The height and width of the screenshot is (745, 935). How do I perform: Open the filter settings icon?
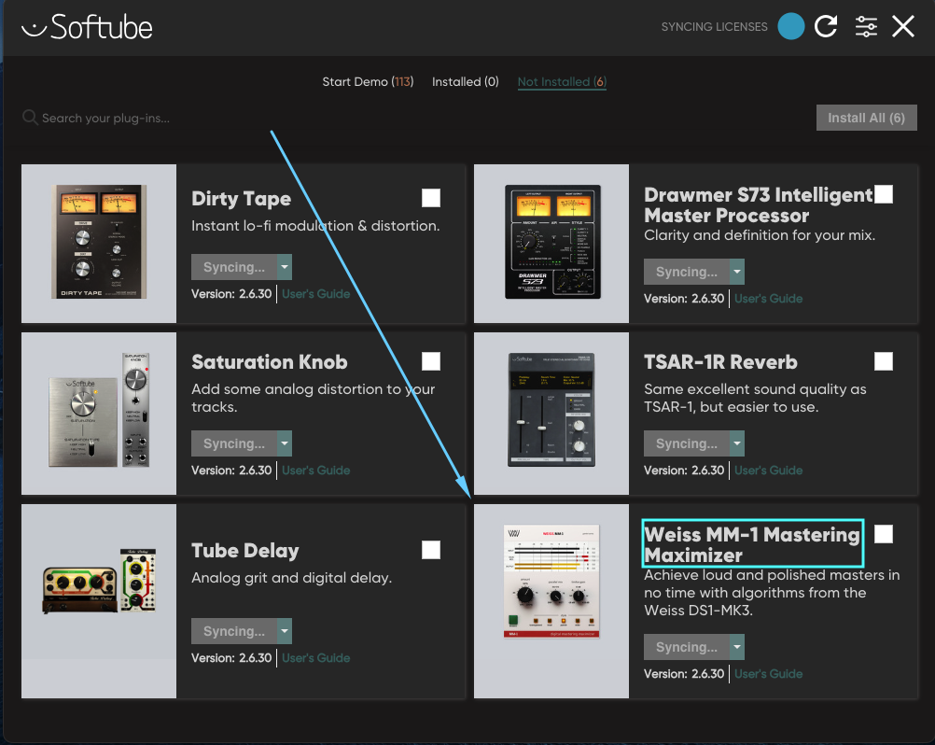click(x=865, y=26)
